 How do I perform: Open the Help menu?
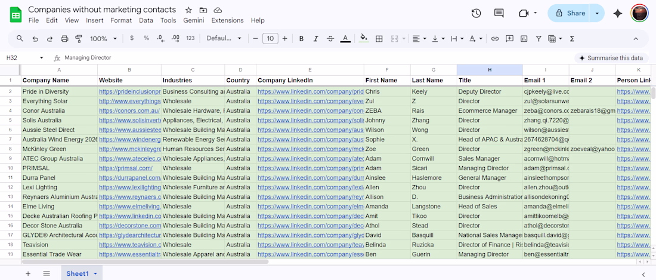258,20
